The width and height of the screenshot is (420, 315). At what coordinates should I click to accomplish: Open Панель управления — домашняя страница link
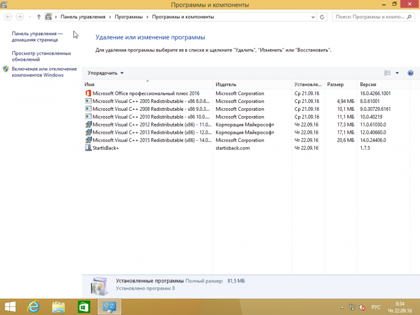click(37, 37)
